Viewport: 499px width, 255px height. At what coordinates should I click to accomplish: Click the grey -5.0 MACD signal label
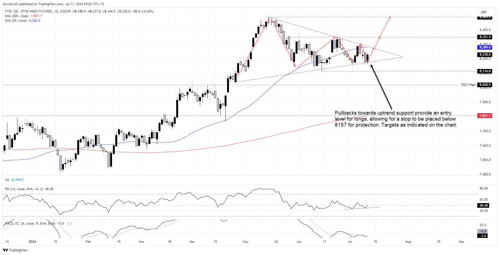pos(483,231)
